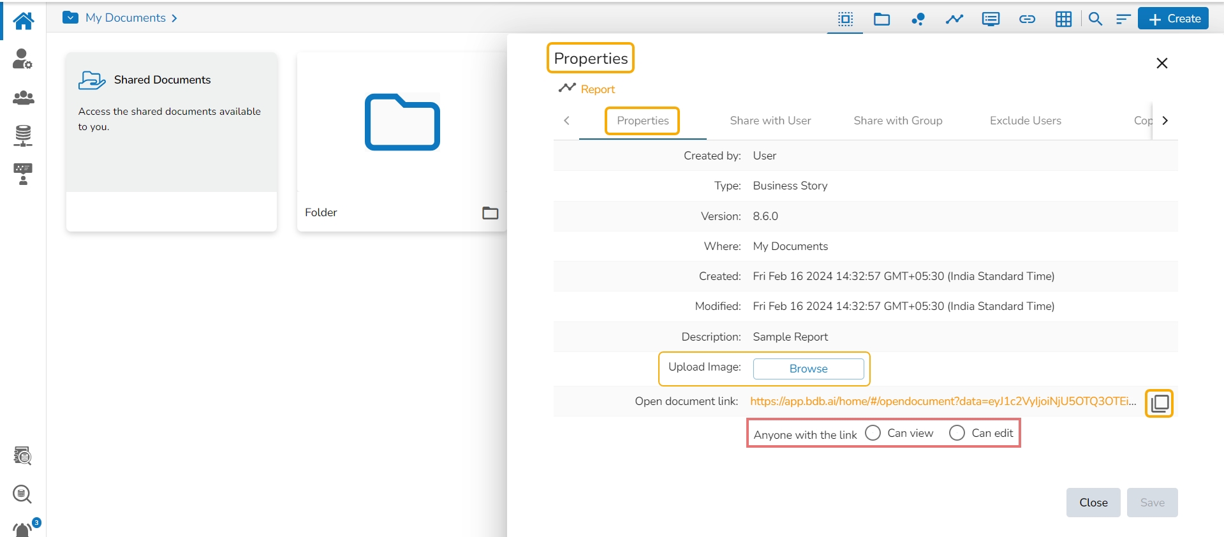The width and height of the screenshot is (1224, 537).
Task: Switch to the Exclude Users tab
Action: [x=1025, y=121]
